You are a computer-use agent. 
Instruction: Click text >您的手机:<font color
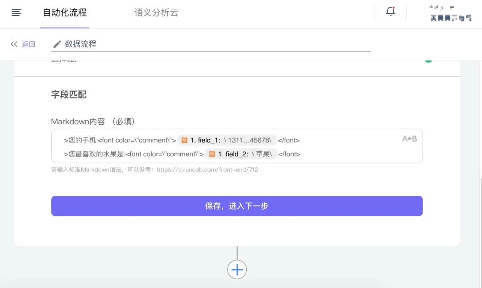[x=120, y=141]
